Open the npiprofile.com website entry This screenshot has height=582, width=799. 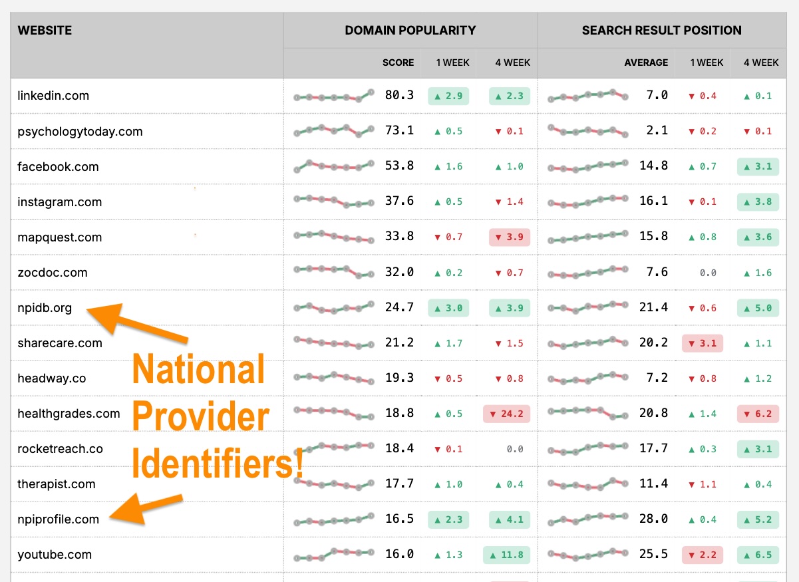point(58,519)
